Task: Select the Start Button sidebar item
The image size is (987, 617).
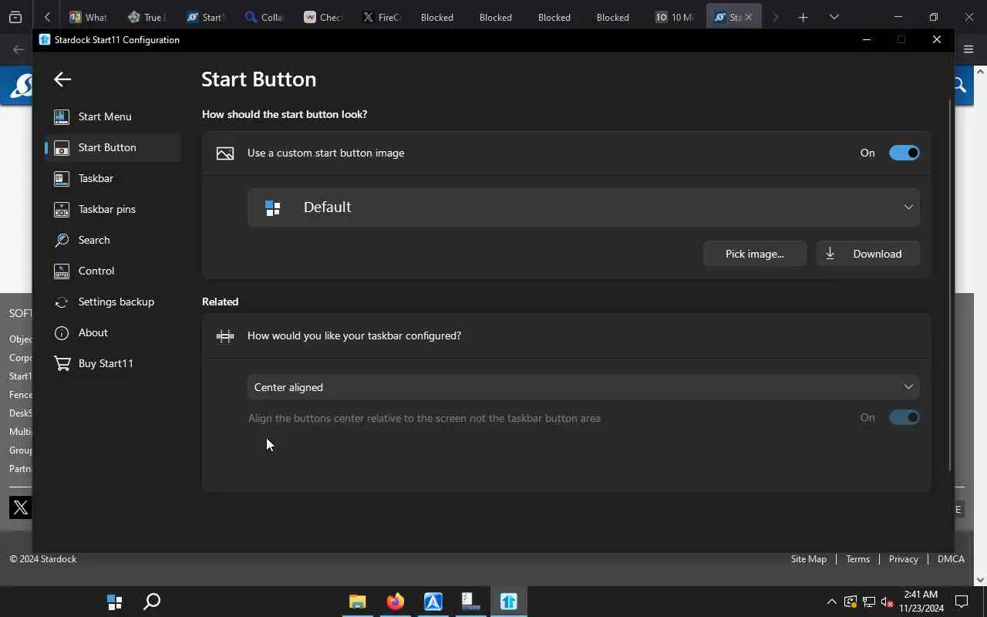Action: click(x=113, y=147)
